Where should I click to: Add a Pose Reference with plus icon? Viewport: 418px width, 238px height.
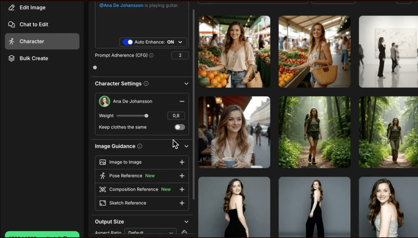click(x=182, y=176)
